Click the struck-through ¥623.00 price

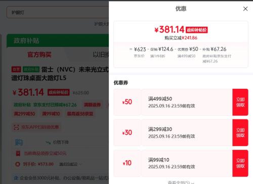[x=81, y=93]
